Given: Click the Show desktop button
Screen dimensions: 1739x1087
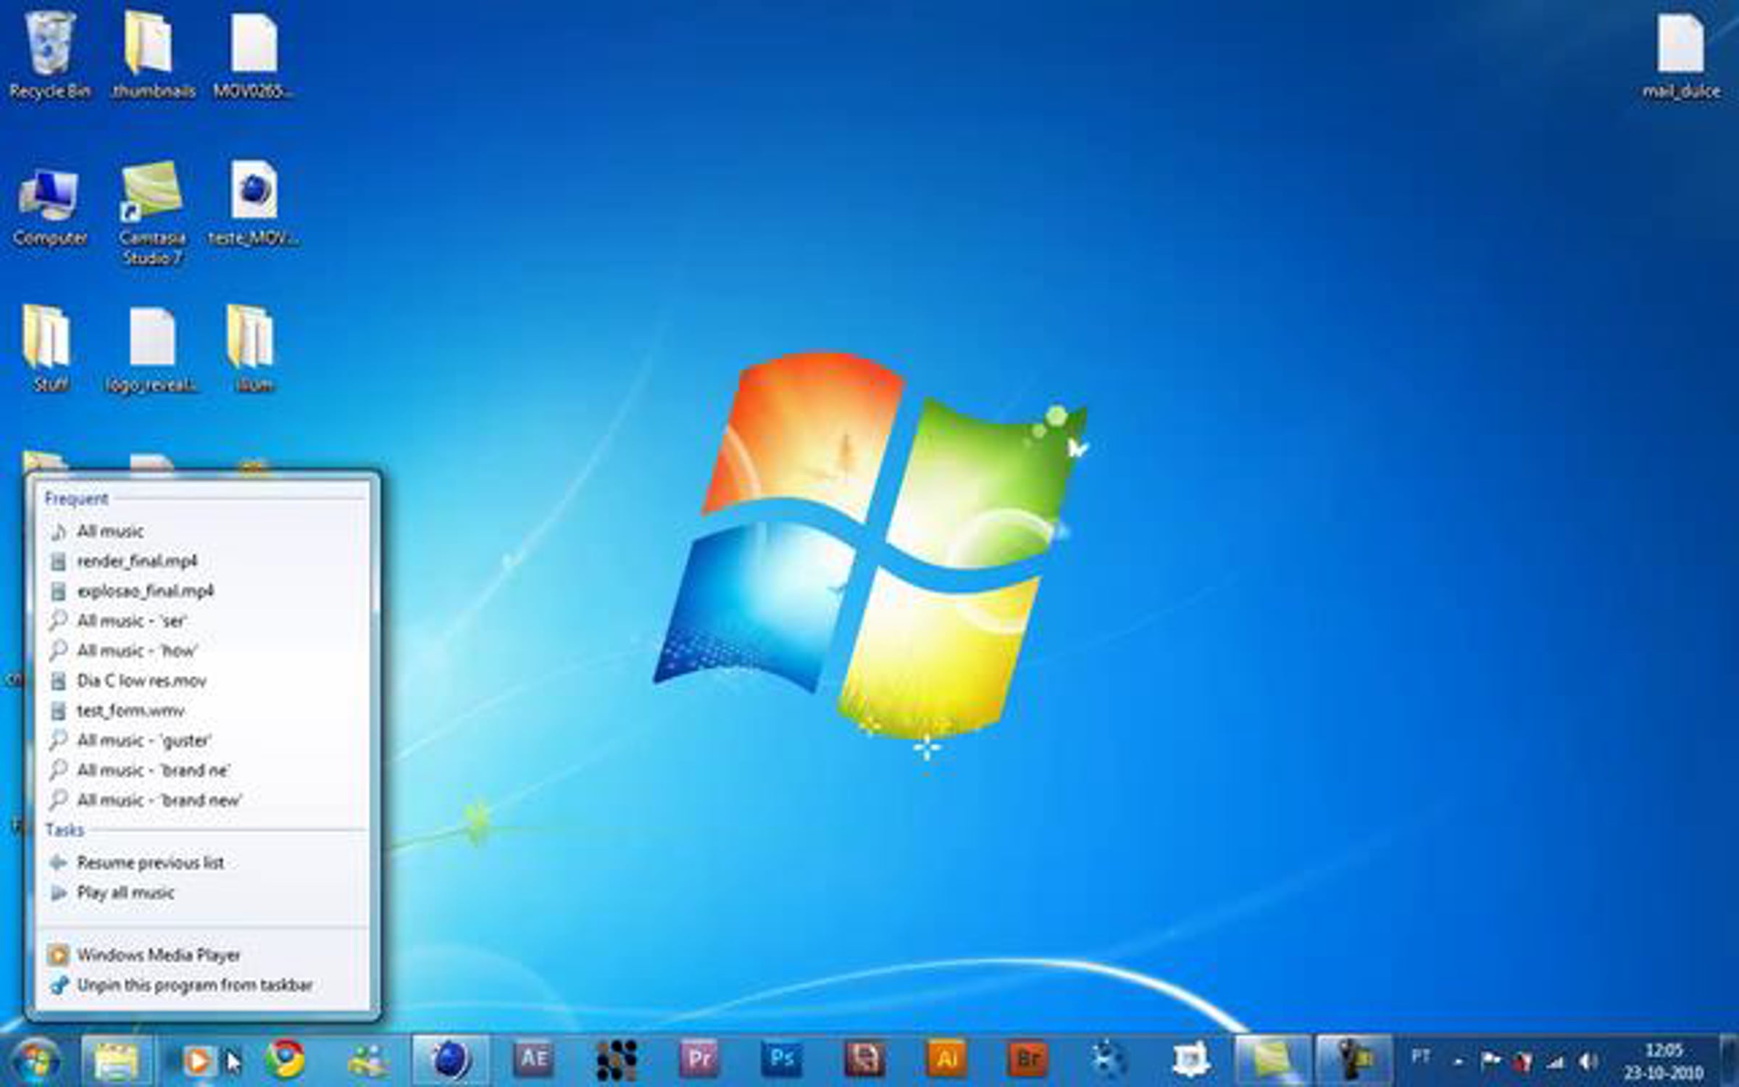Looking at the screenshot, I should coord(1730,1061).
